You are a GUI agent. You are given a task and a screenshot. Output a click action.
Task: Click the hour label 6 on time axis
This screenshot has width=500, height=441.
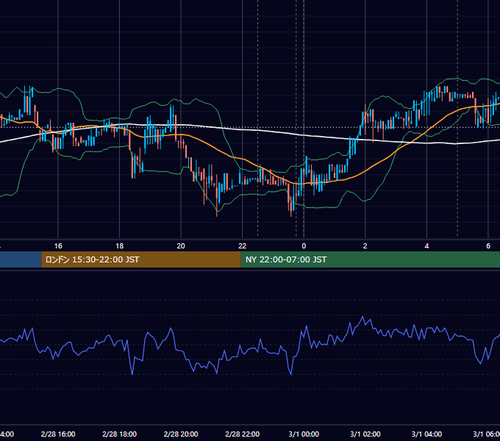tap(488, 246)
